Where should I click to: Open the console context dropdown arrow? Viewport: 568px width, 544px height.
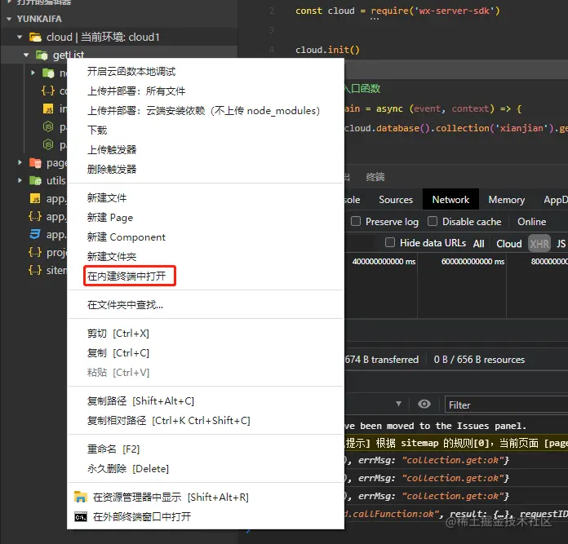pos(398,404)
